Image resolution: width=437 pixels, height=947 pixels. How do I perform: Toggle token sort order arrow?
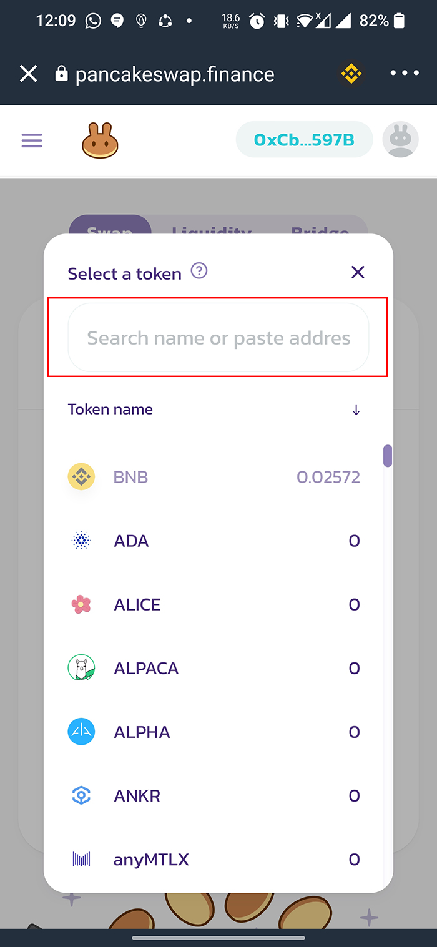pyautogui.click(x=356, y=410)
